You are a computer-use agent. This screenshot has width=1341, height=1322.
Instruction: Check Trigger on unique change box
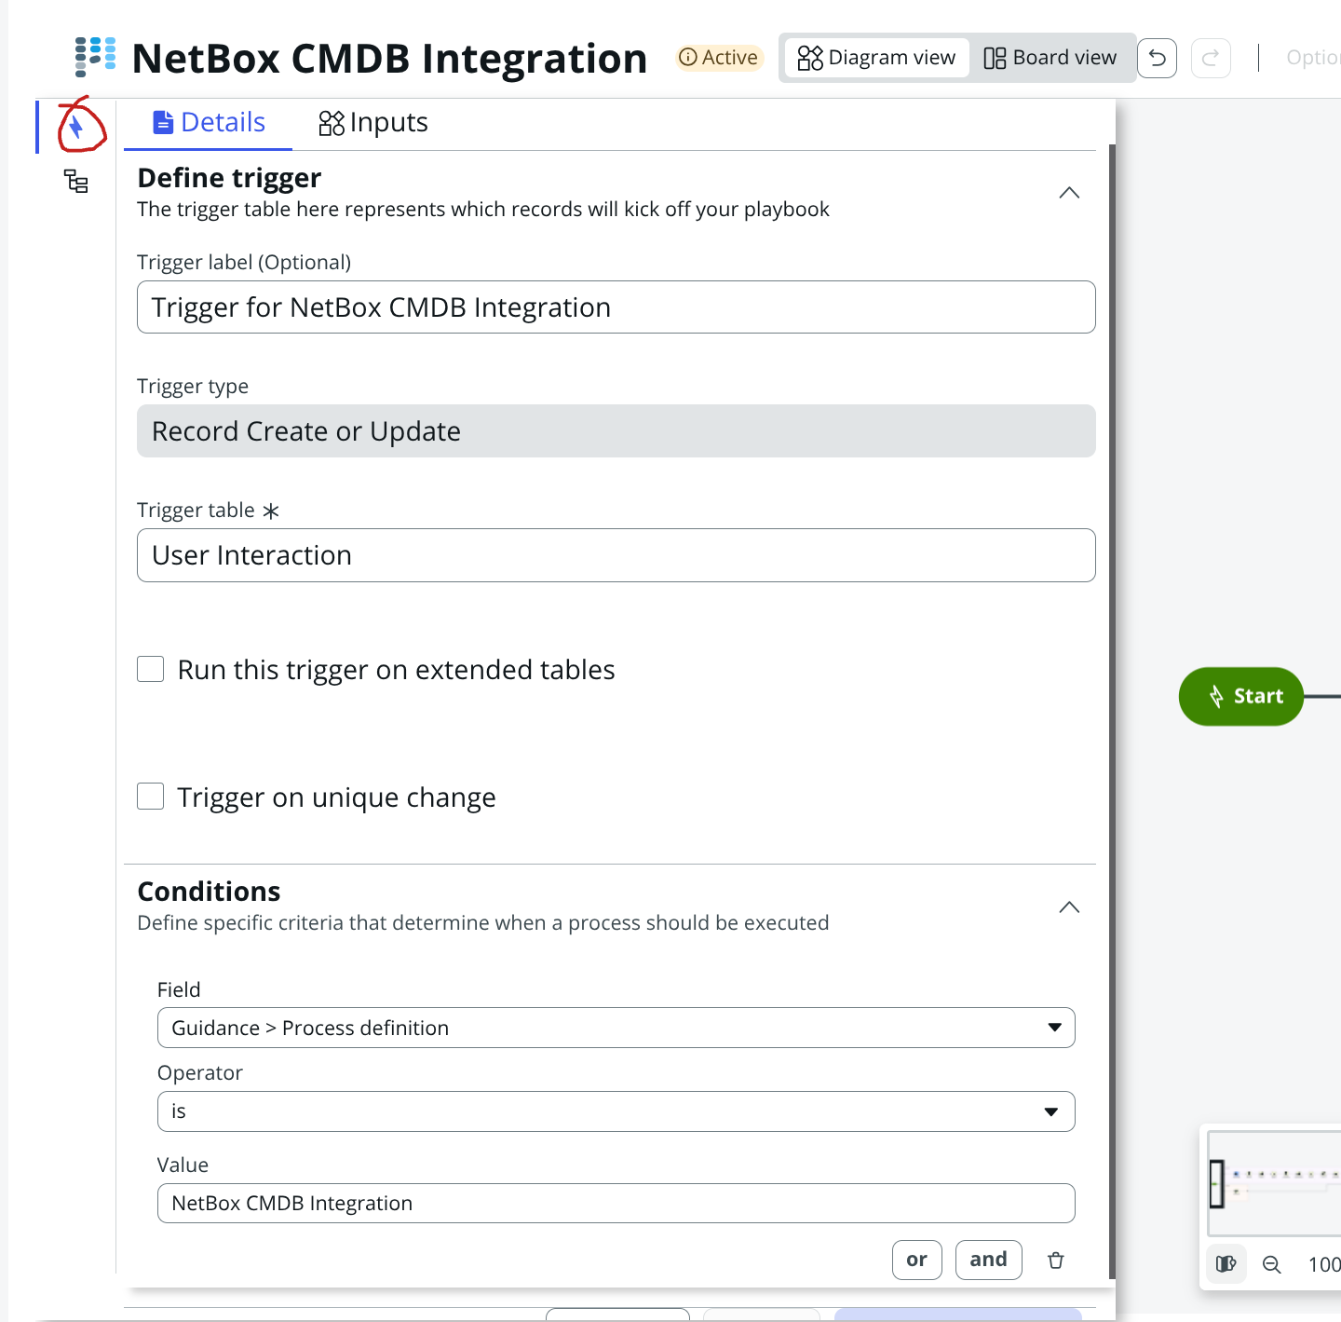(151, 797)
